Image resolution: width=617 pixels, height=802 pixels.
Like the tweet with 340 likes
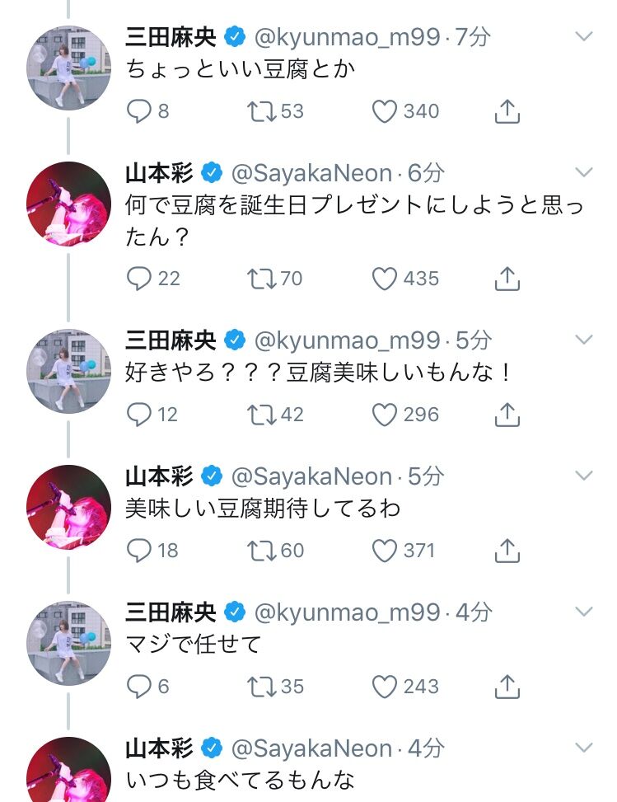[385, 111]
